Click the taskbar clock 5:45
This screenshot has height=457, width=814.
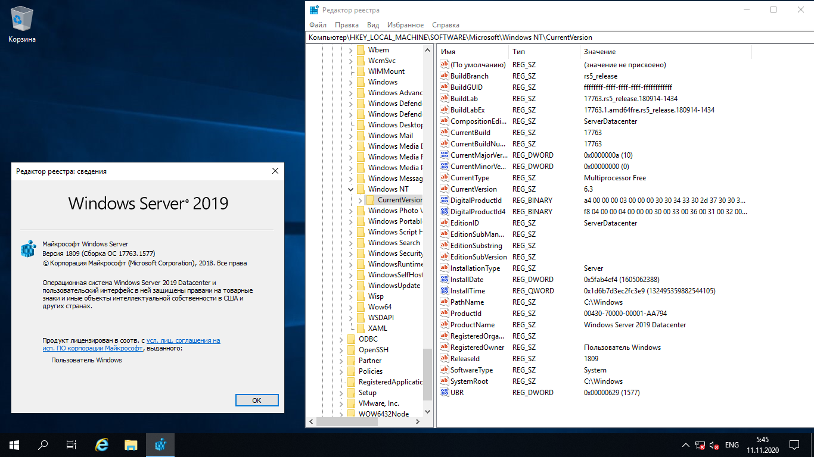[x=762, y=445]
